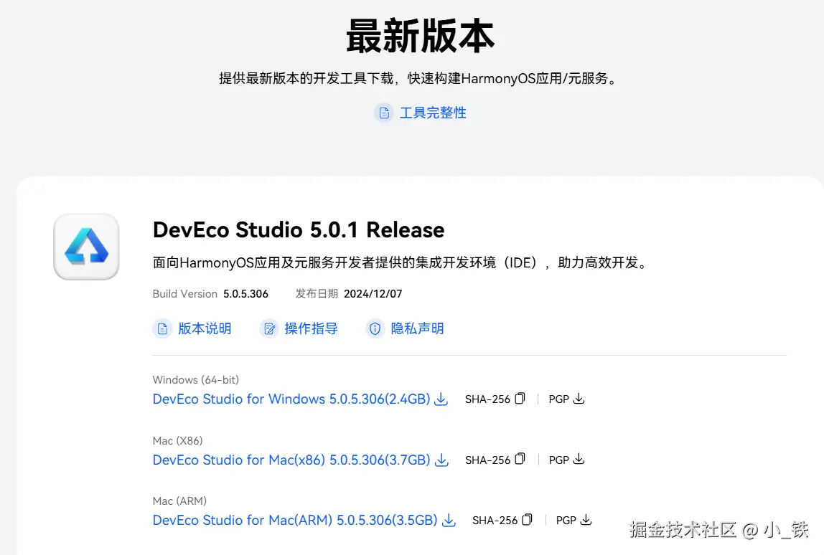Click the 最新版本 page heading
This screenshot has width=824, height=555.
[421, 36]
